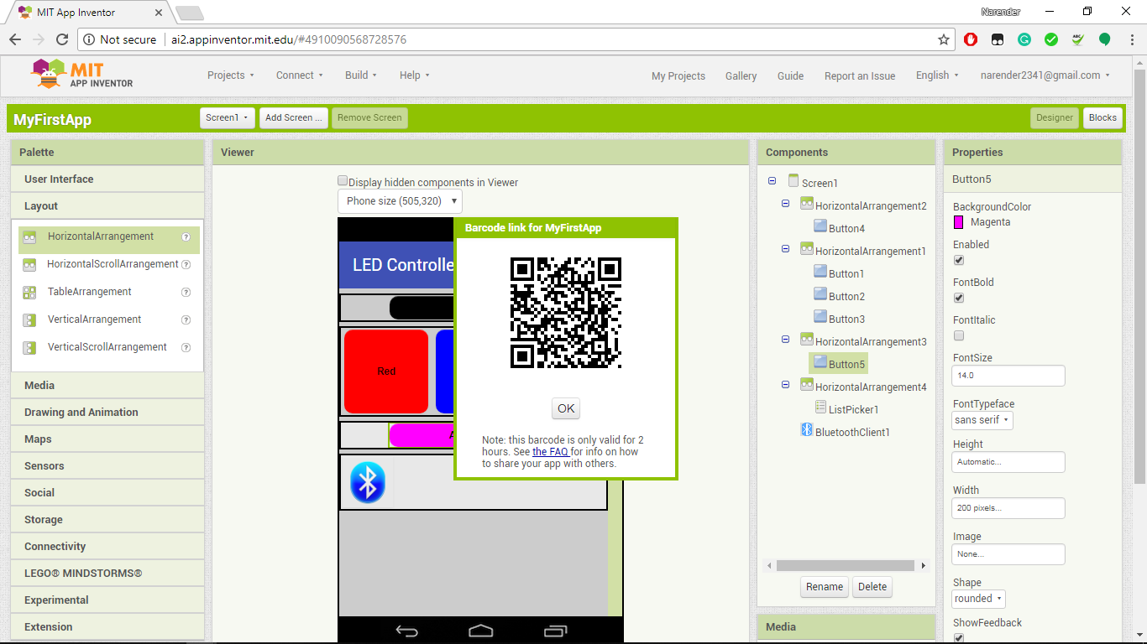Screen dimensions: 1147x644
Task: Bookmark this page with the star icon
Action: [x=944, y=39]
